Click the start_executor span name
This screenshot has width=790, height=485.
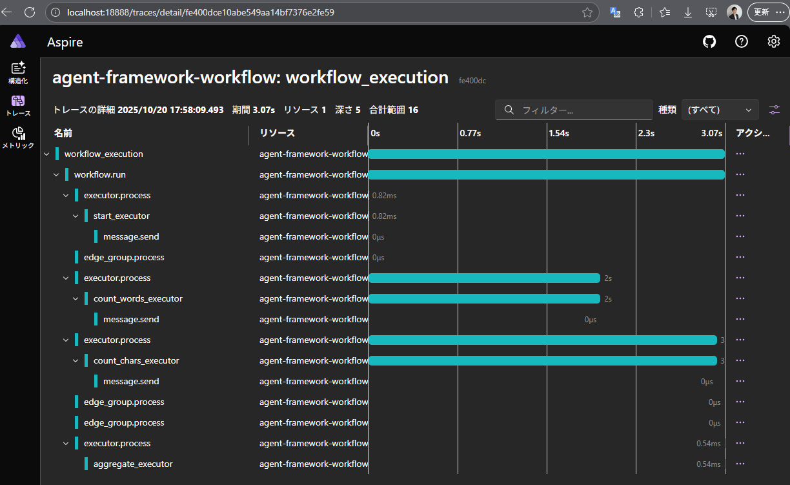(121, 216)
